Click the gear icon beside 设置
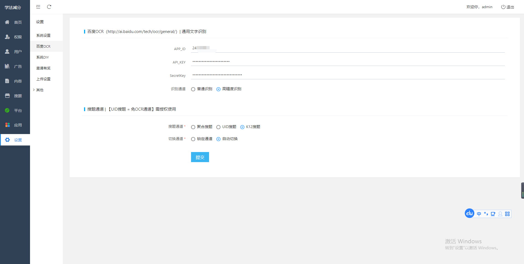Image resolution: width=524 pixels, height=264 pixels. click(x=7, y=140)
